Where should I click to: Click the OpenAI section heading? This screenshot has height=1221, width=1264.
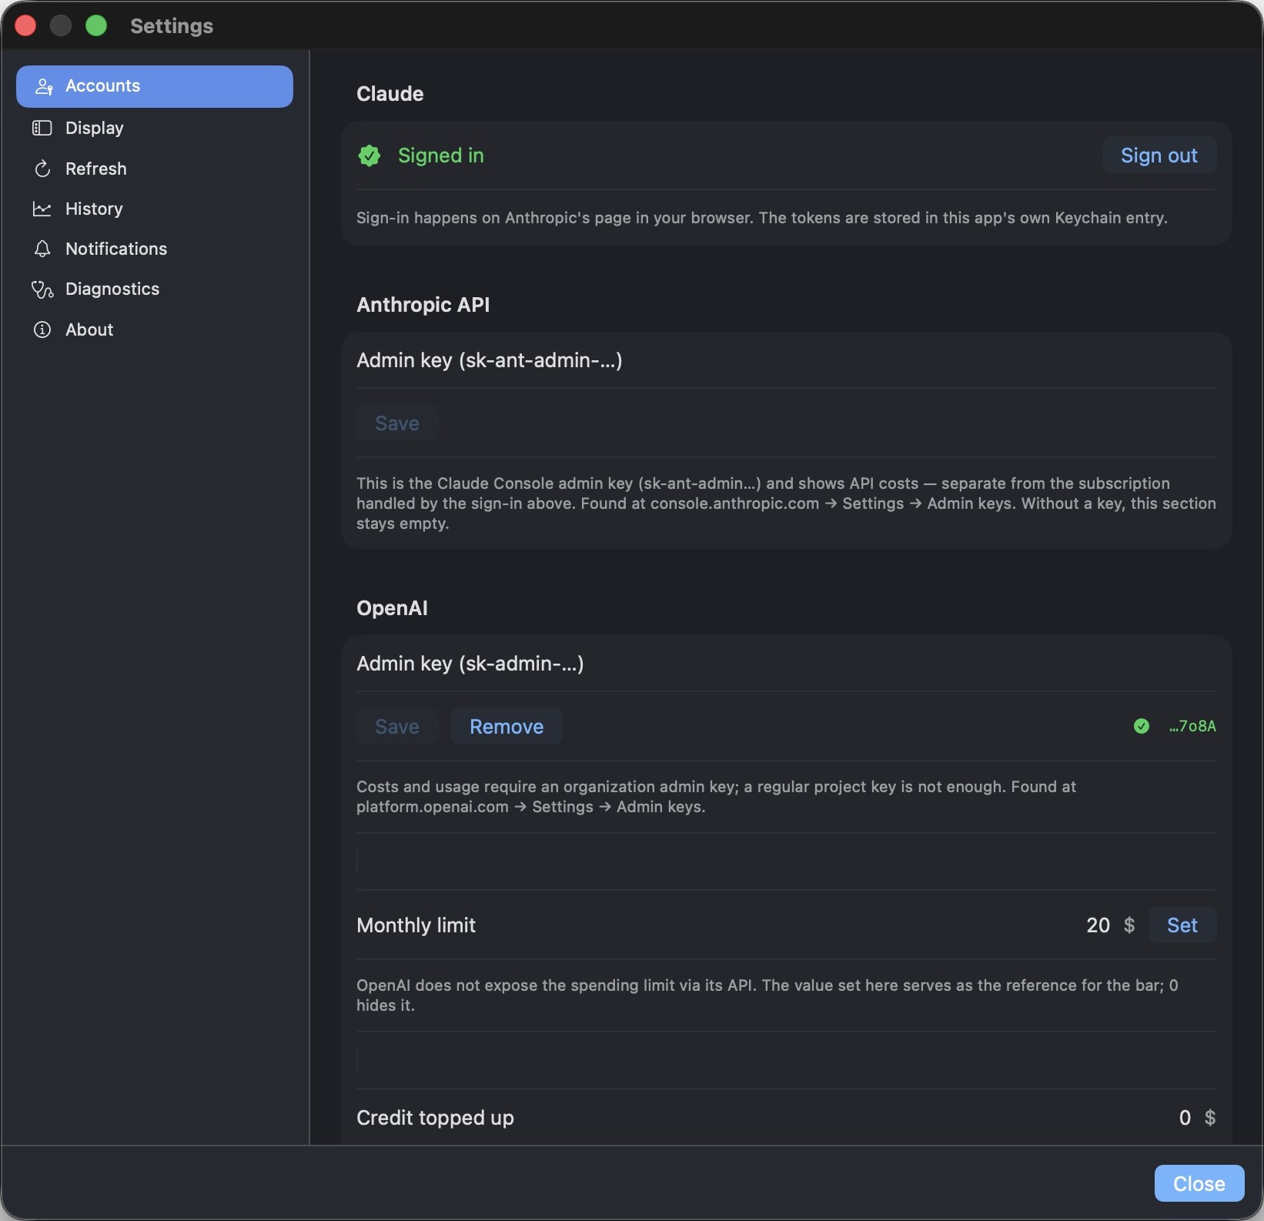coord(392,608)
